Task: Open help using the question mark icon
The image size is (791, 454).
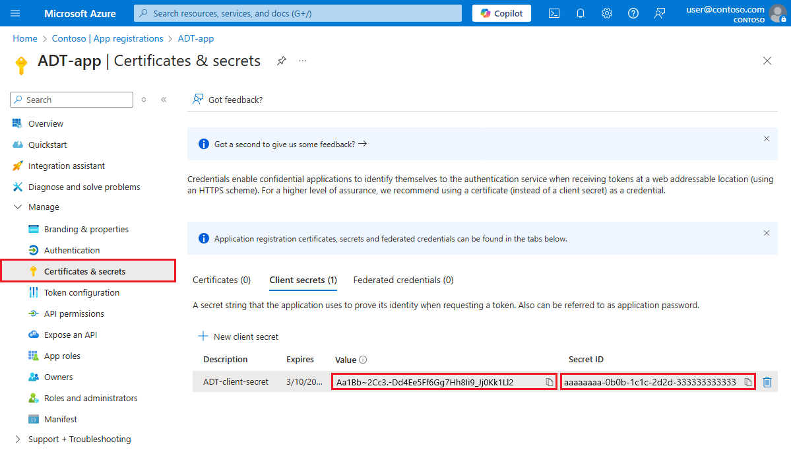Action: coord(633,13)
